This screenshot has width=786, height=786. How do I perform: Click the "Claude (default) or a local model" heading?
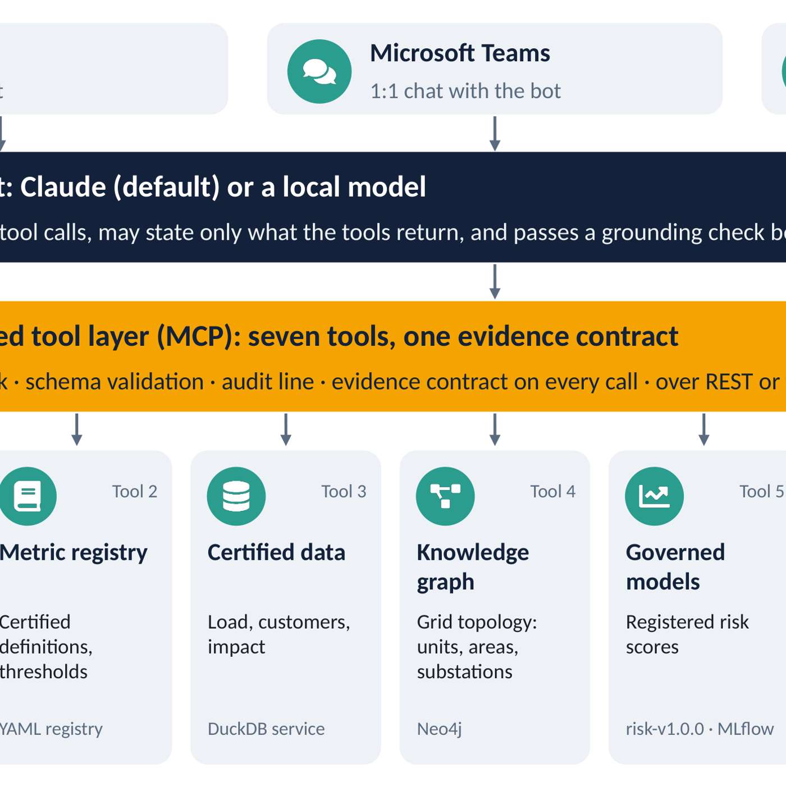point(223,187)
